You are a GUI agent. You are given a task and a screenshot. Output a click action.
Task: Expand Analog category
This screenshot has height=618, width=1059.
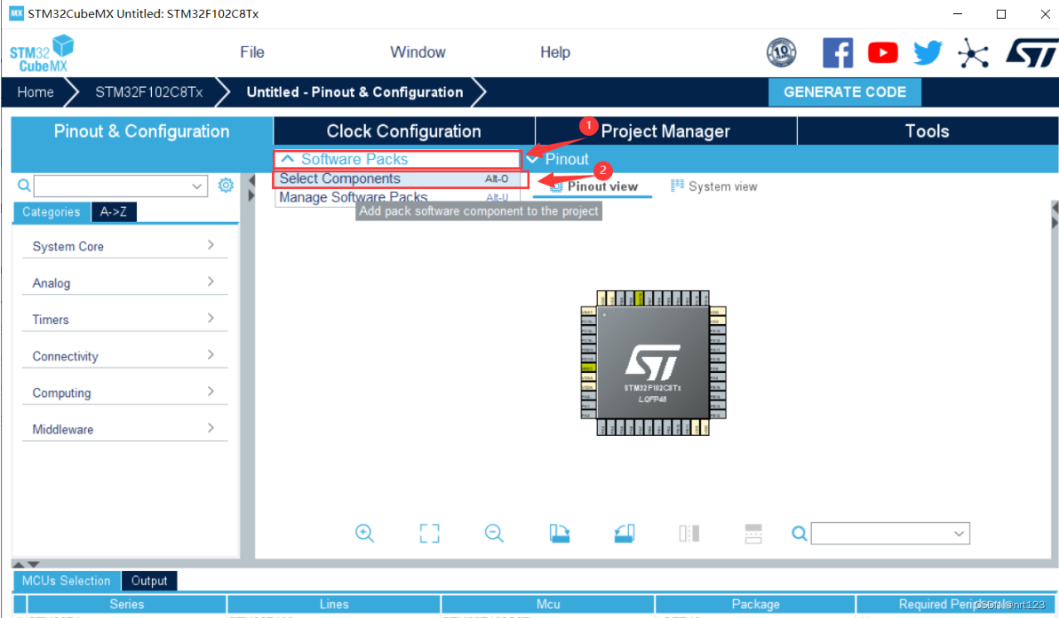(x=124, y=282)
